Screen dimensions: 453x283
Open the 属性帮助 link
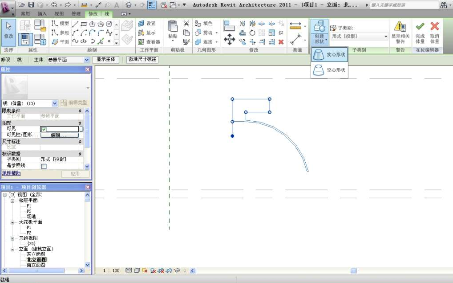coord(11,173)
